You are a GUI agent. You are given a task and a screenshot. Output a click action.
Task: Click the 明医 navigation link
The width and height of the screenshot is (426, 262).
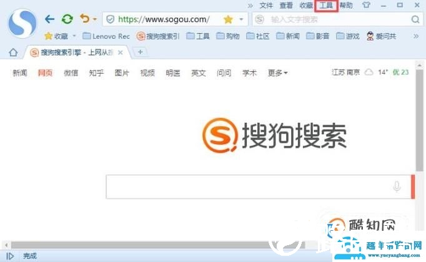173,73
